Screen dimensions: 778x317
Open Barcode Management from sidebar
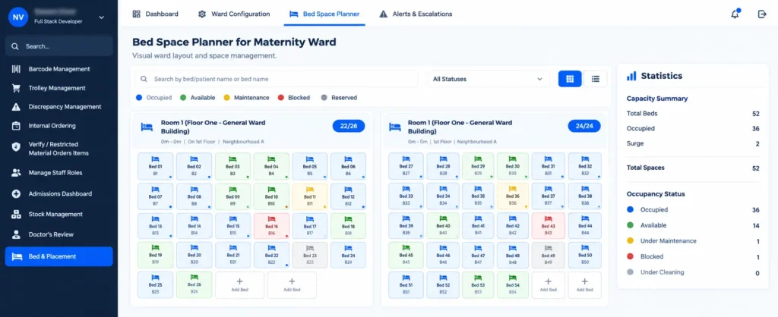click(59, 69)
